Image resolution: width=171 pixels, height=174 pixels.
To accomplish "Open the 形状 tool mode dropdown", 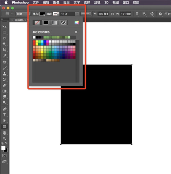I will [x=23, y=14].
